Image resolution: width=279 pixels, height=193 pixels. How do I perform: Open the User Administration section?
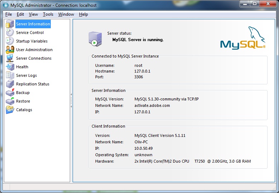(x=34, y=50)
